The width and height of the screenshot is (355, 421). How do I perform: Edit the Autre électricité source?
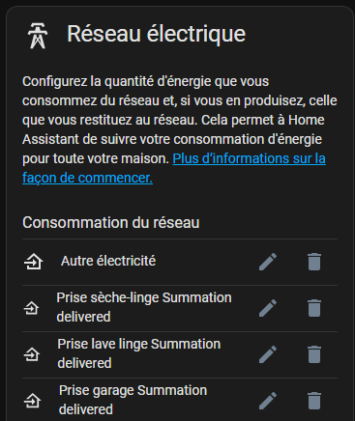(268, 262)
